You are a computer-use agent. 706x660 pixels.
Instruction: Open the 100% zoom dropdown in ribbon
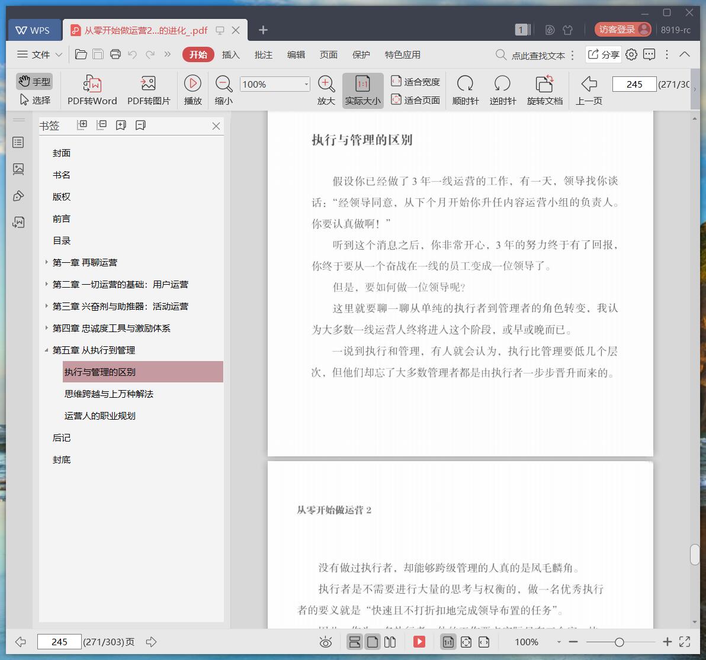(x=306, y=84)
